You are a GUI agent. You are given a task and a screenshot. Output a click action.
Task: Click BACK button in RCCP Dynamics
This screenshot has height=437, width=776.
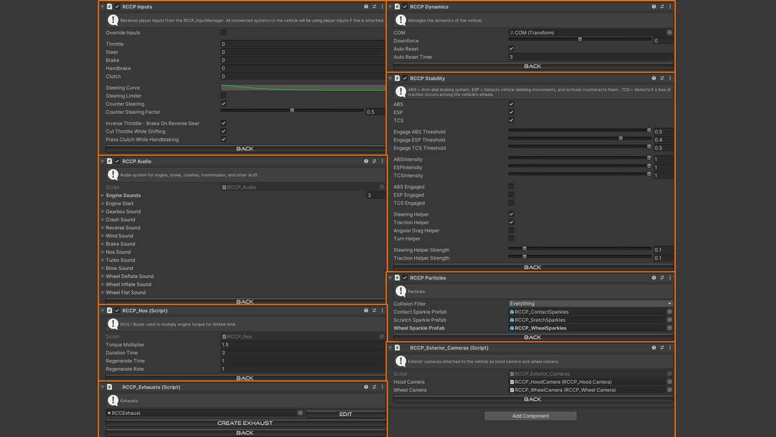(x=533, y=66)
